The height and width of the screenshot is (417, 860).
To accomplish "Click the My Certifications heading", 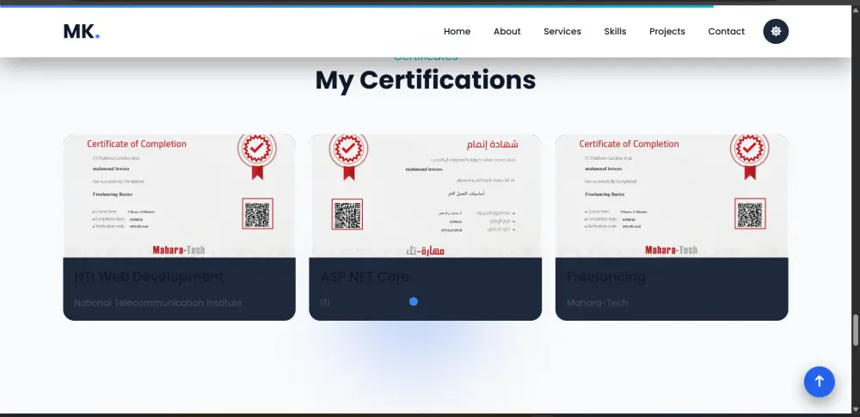I will (x=425, y=80).
